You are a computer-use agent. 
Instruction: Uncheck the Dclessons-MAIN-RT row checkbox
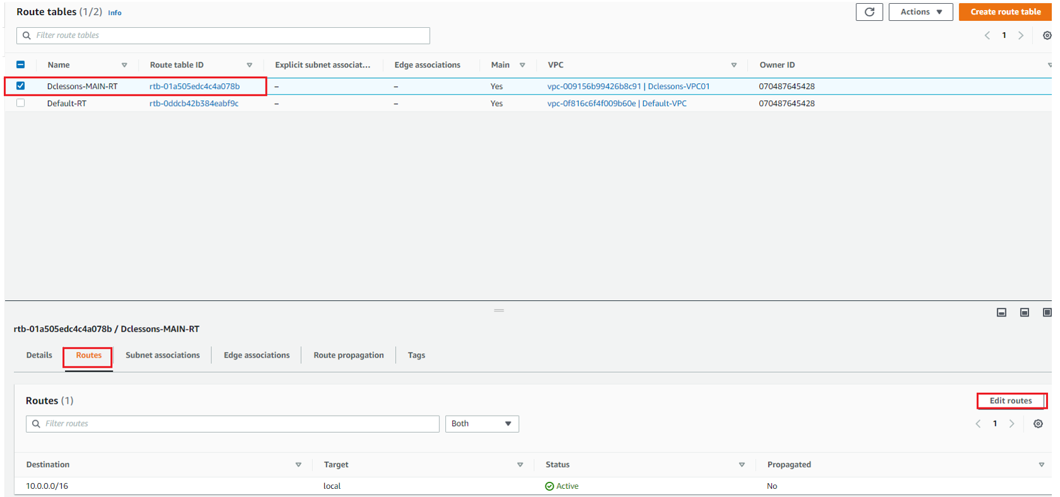pyautogui.click(x=21, y=86)
